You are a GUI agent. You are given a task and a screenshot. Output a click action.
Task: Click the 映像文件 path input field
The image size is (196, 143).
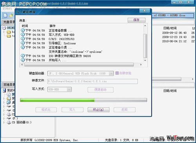pos(93,81)
